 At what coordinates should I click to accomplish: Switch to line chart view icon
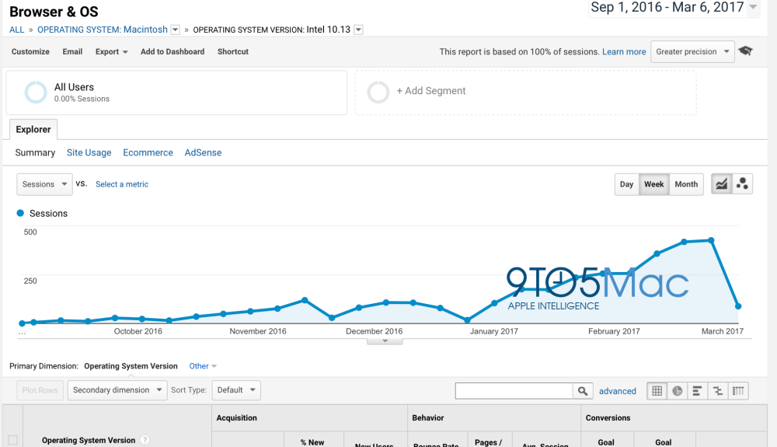tap(722, 184)
